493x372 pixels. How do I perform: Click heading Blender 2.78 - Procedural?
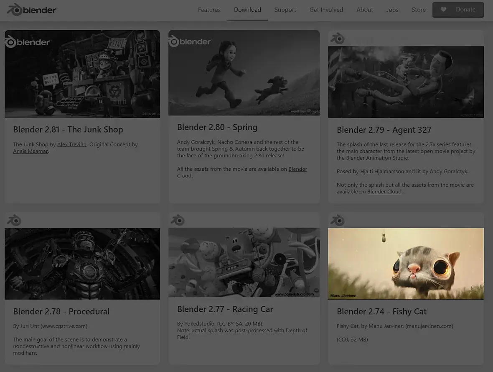(61, 311)
